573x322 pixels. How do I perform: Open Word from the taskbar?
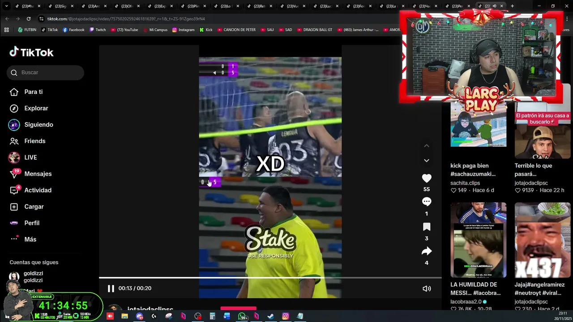[x=227, y=316]
